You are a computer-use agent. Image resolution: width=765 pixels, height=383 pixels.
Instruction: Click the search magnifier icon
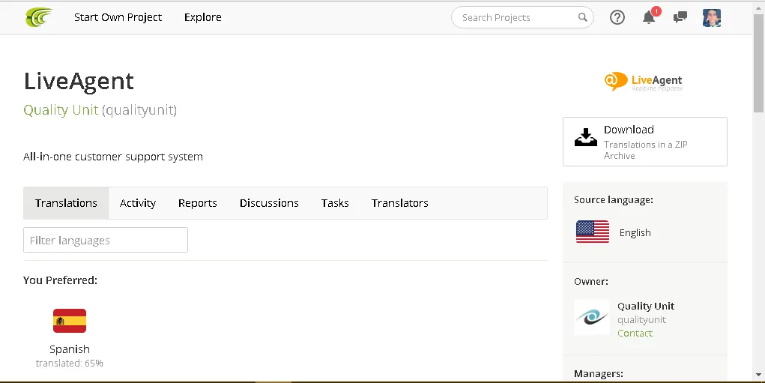582,17
